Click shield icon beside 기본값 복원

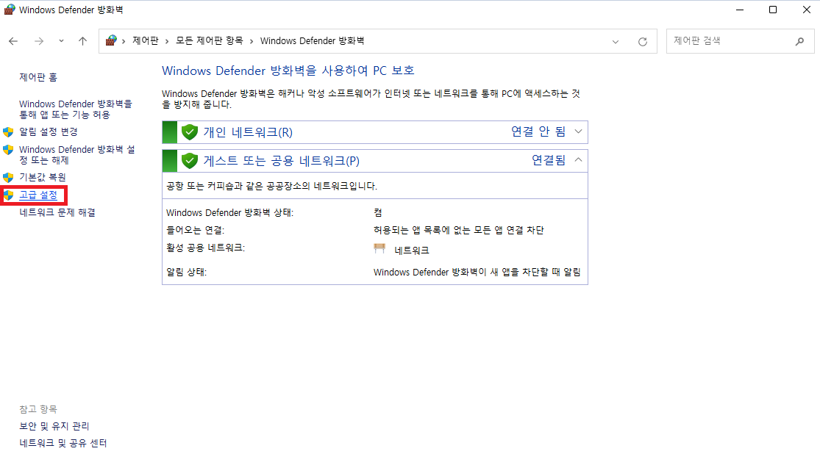click(x=8, y=178)
